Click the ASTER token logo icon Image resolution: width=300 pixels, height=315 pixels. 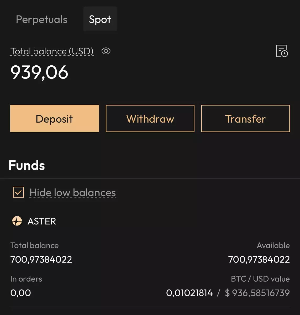[x=17, y=221]
